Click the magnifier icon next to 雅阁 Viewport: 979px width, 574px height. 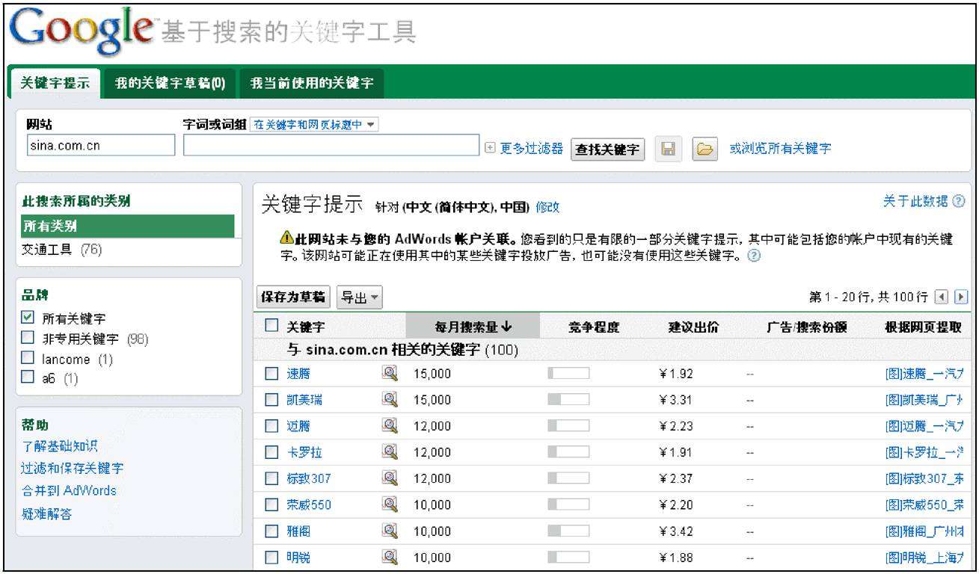click(390, 531)
